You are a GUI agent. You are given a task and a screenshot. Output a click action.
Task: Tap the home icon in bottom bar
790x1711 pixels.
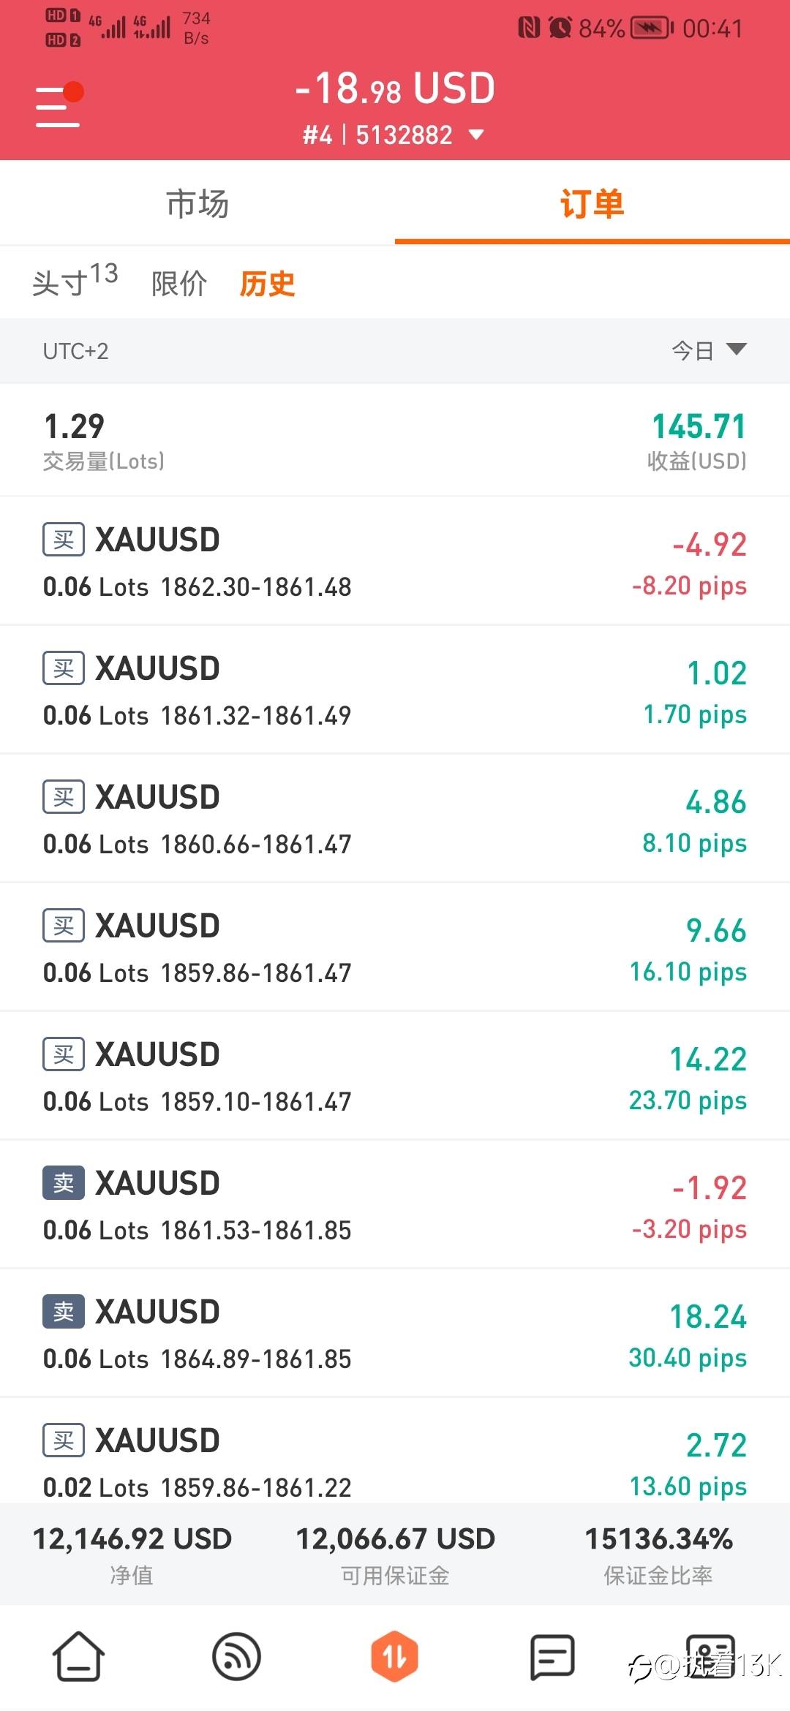coord(78,1655)
